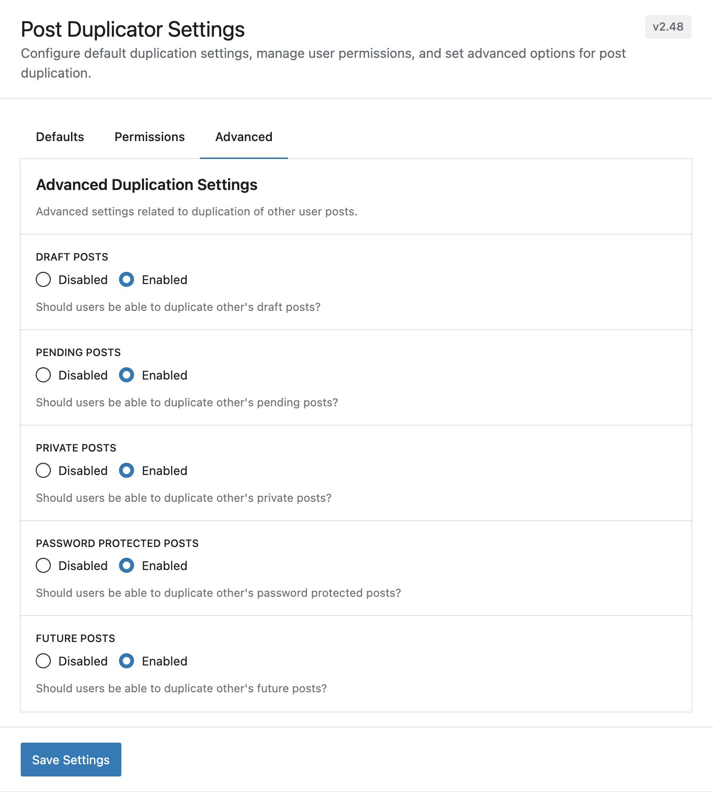Select Enabled for draft posts
The height and width of the screenshot is (792, 713).
tap(127, 279)
